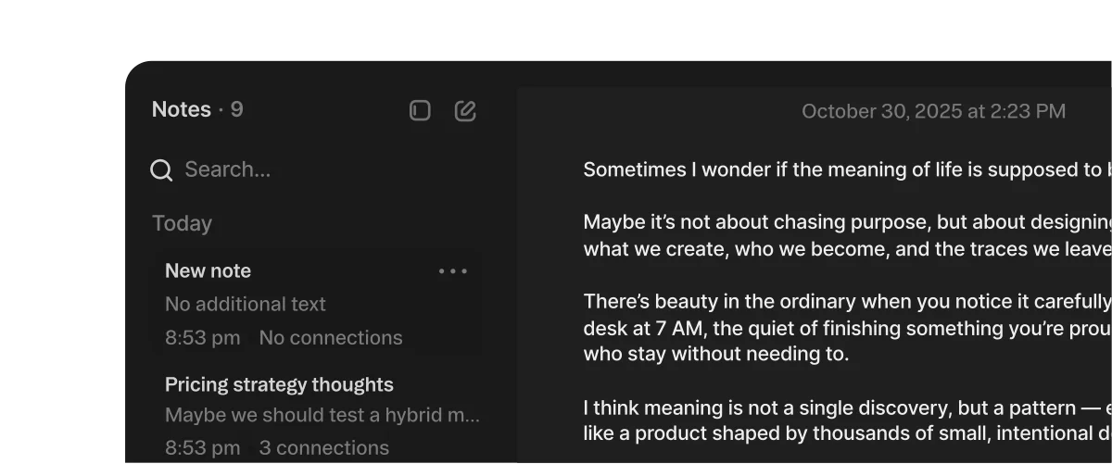Open the "Pricing strategy thoughts" note
This screenshot has width=1112, height=464.
coord(279,384)
